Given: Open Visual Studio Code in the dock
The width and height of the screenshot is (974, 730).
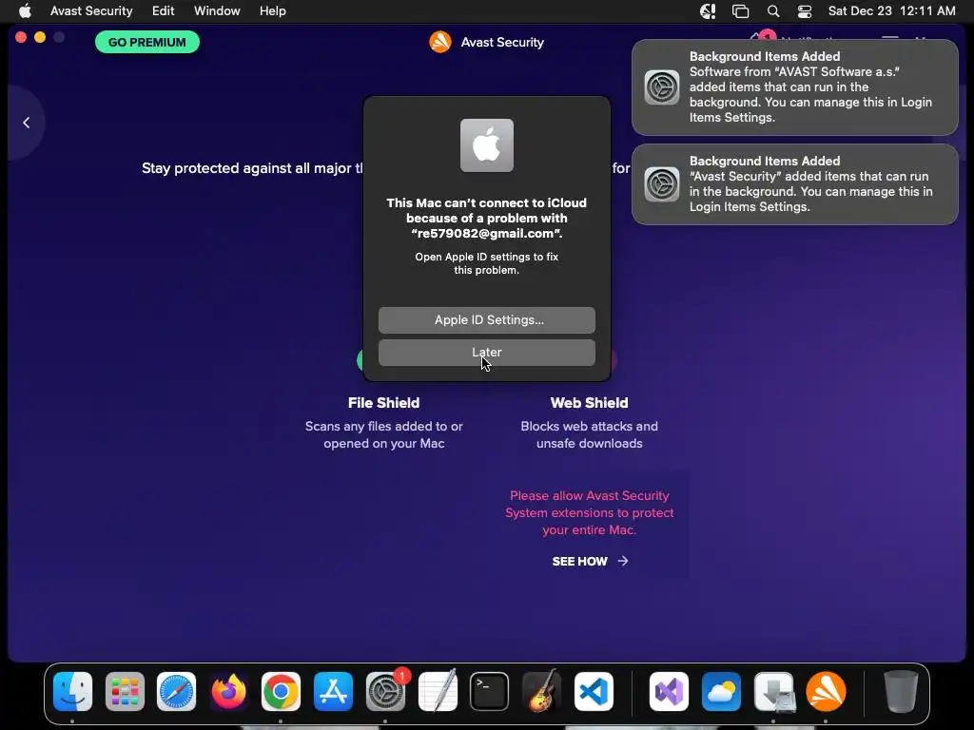Looking at the screenshot, I should [594, 691].
